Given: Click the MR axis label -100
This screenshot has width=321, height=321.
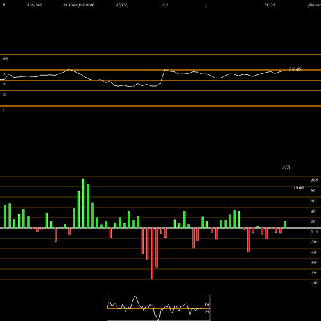Looking at the screenshot, I should (x=314, y=283).
